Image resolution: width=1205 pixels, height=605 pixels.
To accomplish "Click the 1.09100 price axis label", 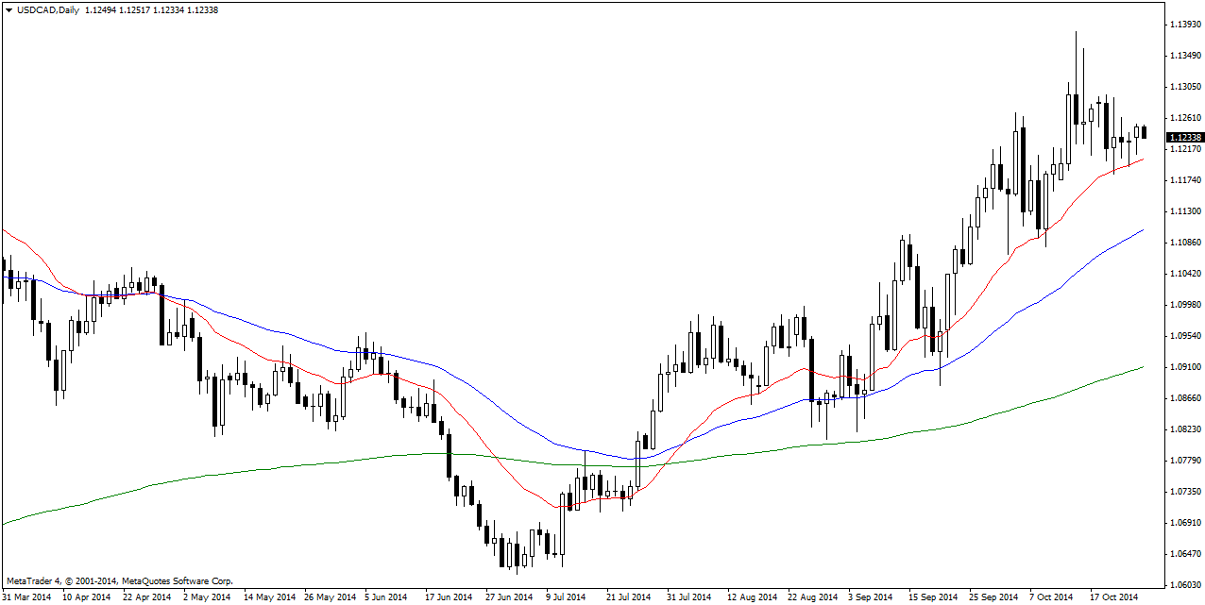I will click(x=1185, y=367).
